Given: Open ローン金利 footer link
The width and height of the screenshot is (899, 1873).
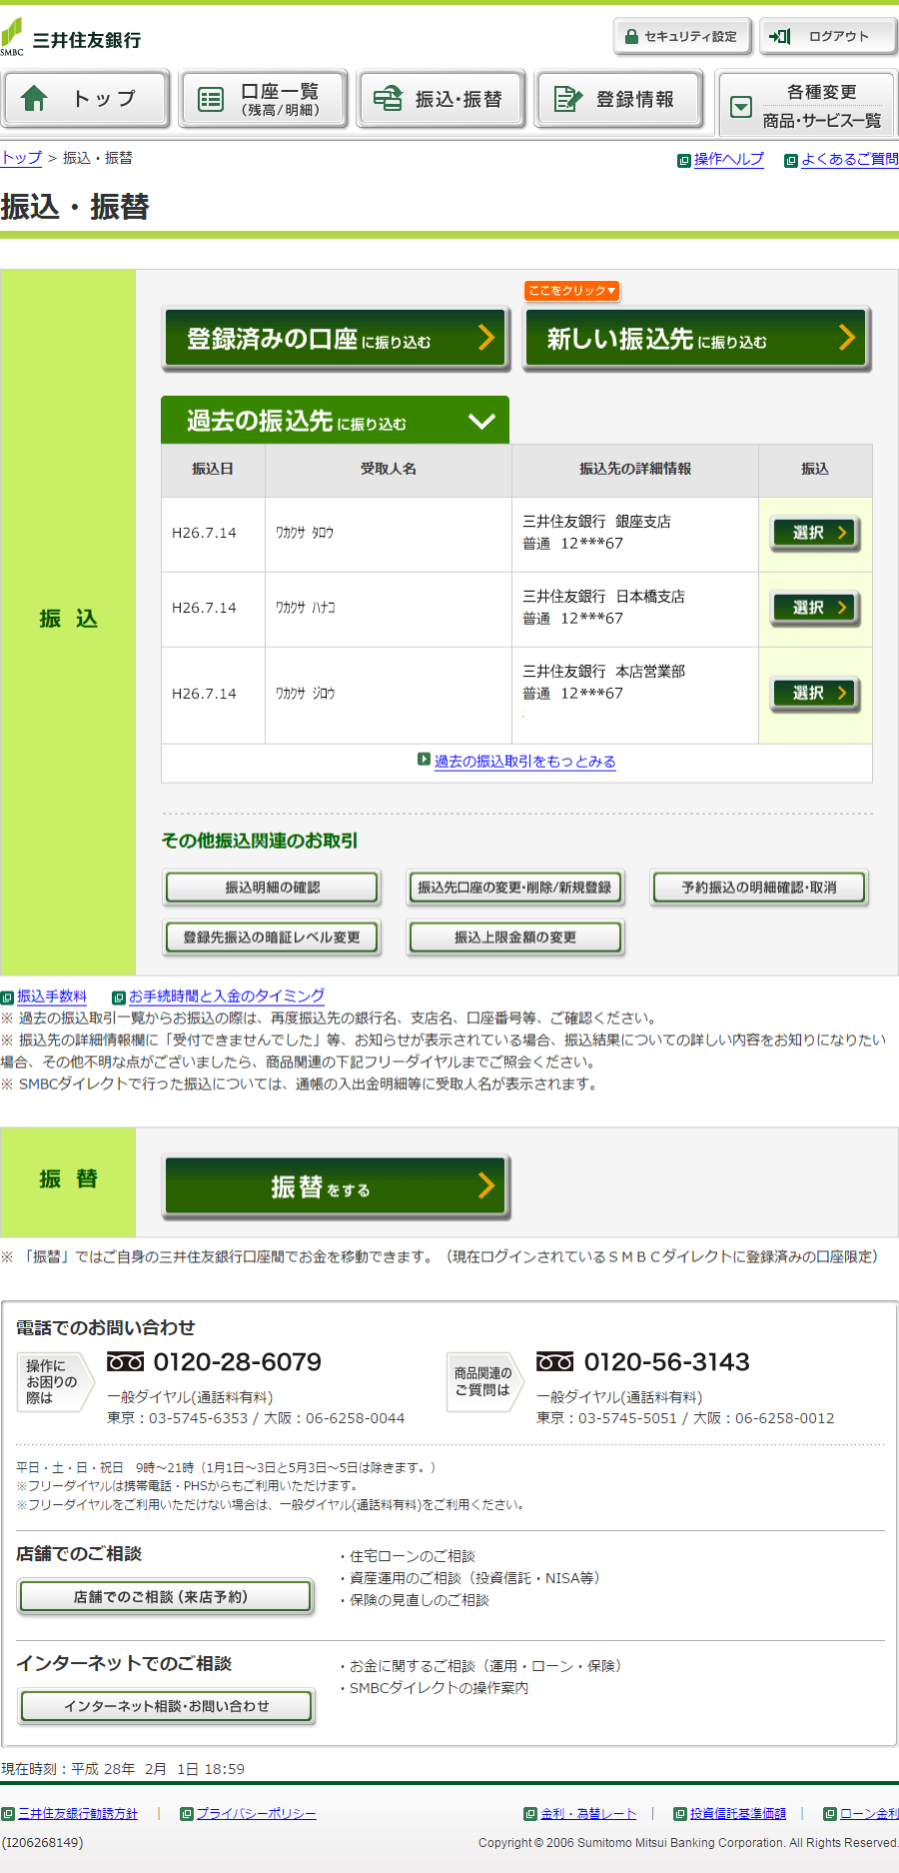Looking at the screenshot, I should (869, 1814).
